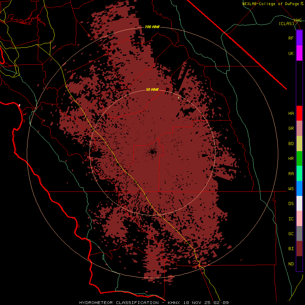305x305 pixels.
Task: Click the DS white legend swatch
Action: click(x=299, y=203)
